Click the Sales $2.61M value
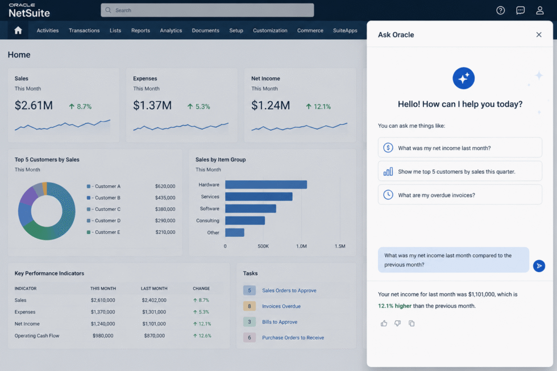The width and height of the screenshot is (557, 371). click(34, 106)
